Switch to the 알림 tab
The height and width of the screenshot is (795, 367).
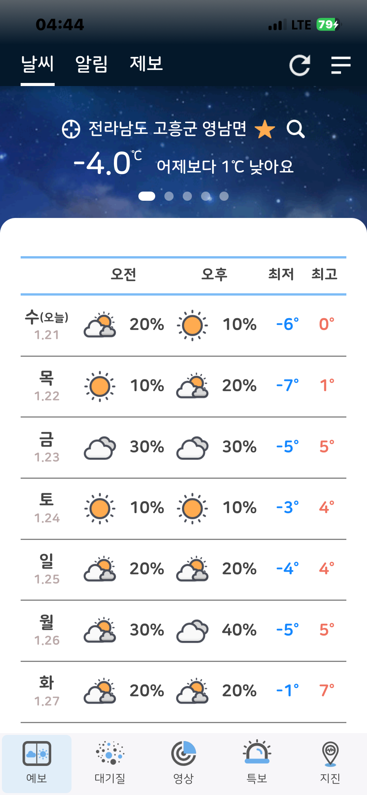[91, 64]
